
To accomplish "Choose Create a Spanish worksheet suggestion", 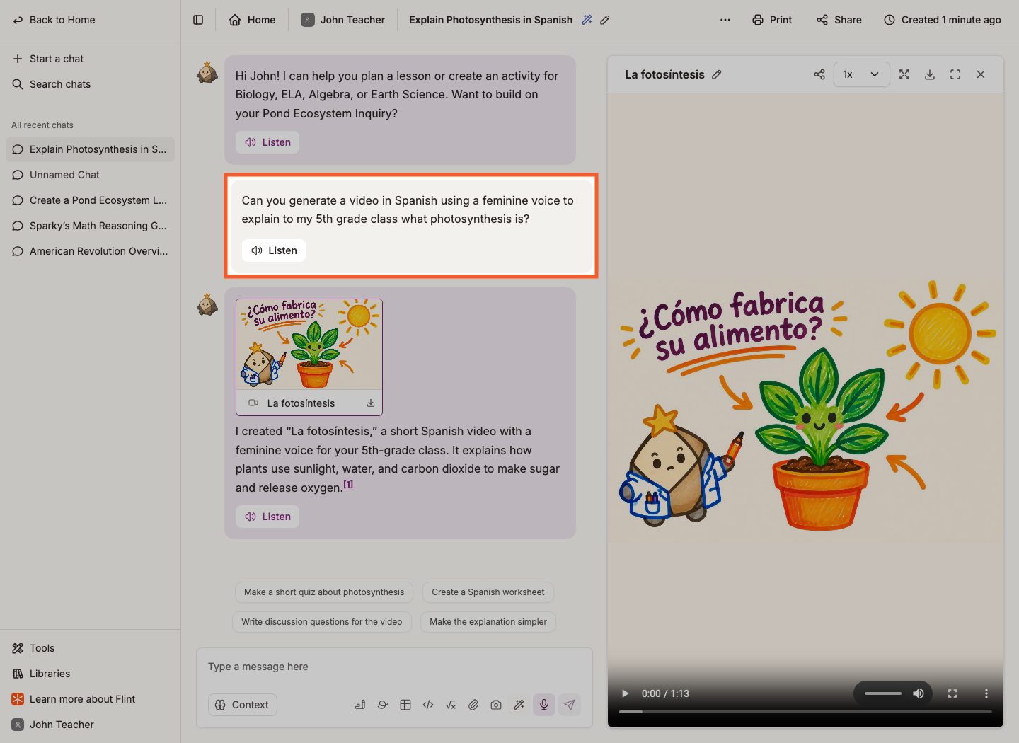I will (x=488, y=592).
